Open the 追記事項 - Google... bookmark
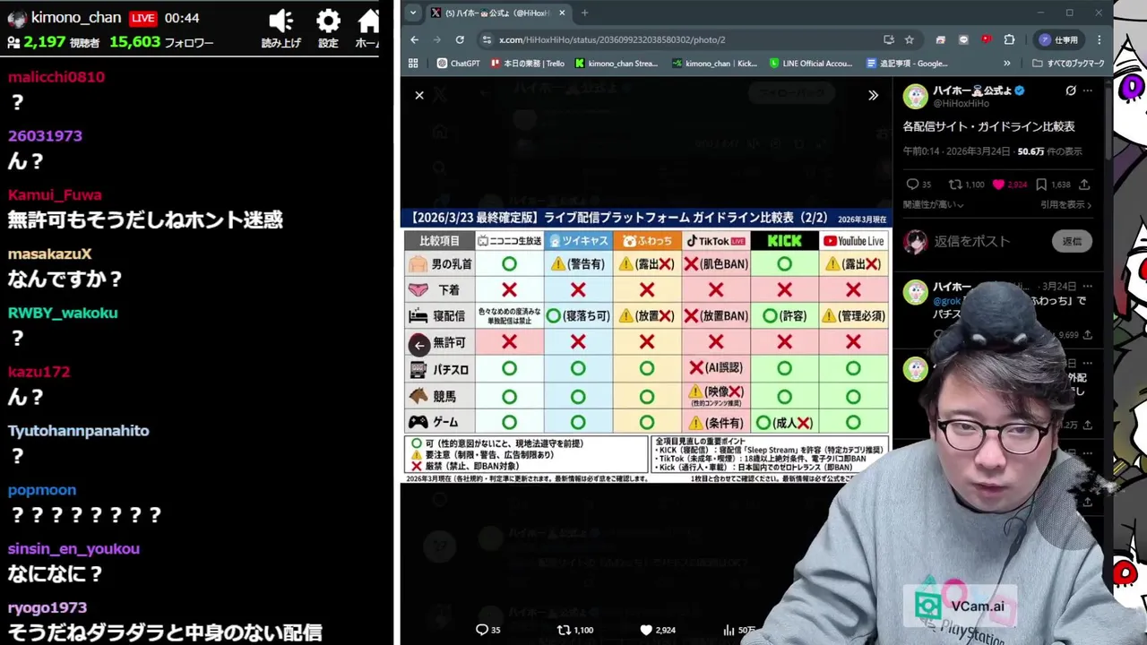Image resolution: width=1147 pixels, height=645 pixels. tap(908, 64)
